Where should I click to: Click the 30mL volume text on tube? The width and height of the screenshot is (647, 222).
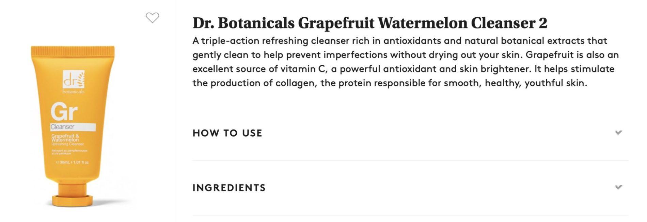(x=72, y=163)
